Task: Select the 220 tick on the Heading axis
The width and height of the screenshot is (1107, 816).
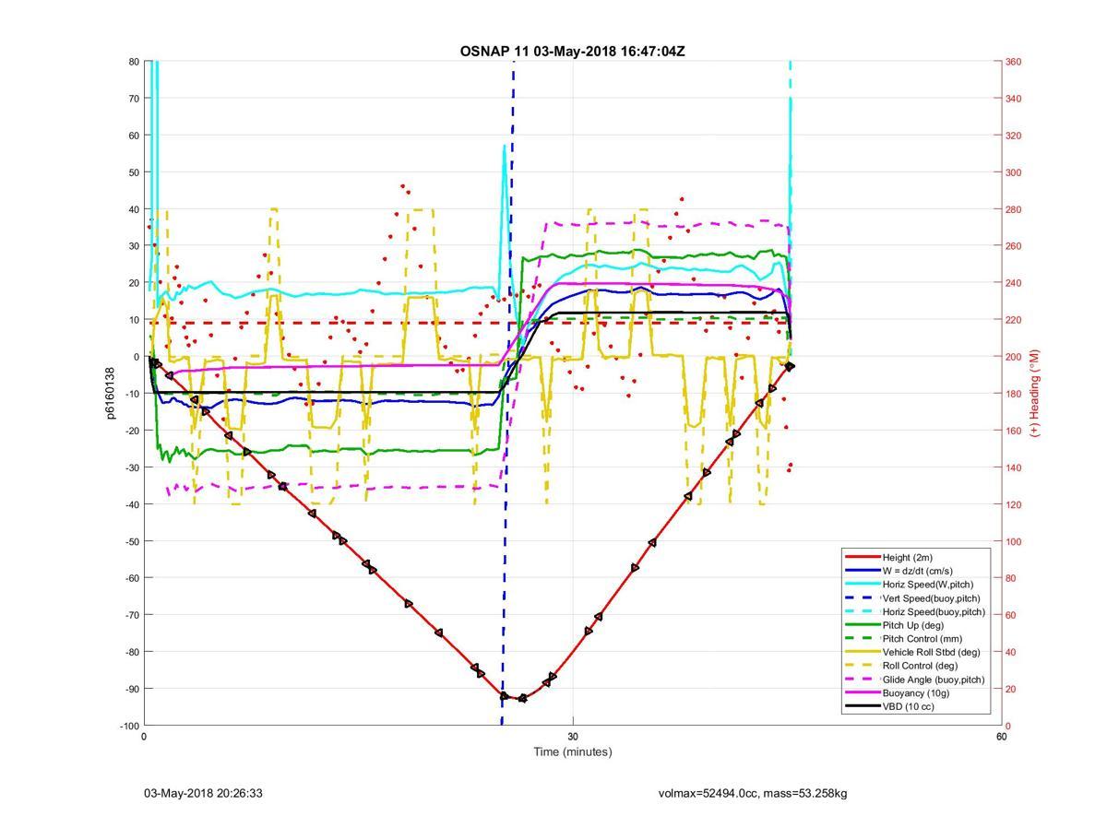Action: 1014,320
